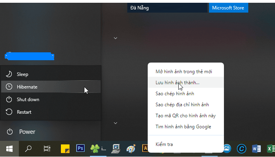Collapse the upper Start tile group chevron
This screenshot has height=157, width=275.
115,38
